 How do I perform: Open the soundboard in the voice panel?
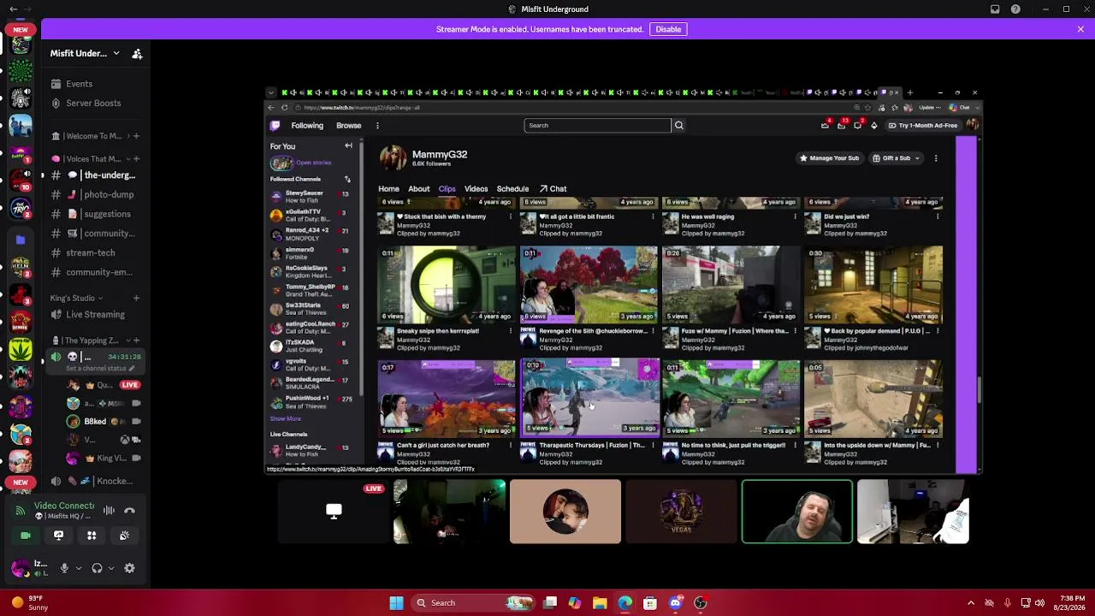point(124,536)
